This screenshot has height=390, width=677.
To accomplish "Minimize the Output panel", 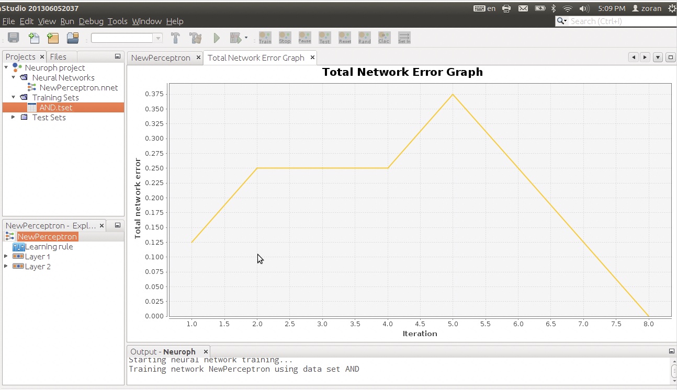I will pyautogui.click(x=671, y=351).
